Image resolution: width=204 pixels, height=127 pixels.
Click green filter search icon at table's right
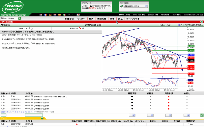[x=202, y=115]
